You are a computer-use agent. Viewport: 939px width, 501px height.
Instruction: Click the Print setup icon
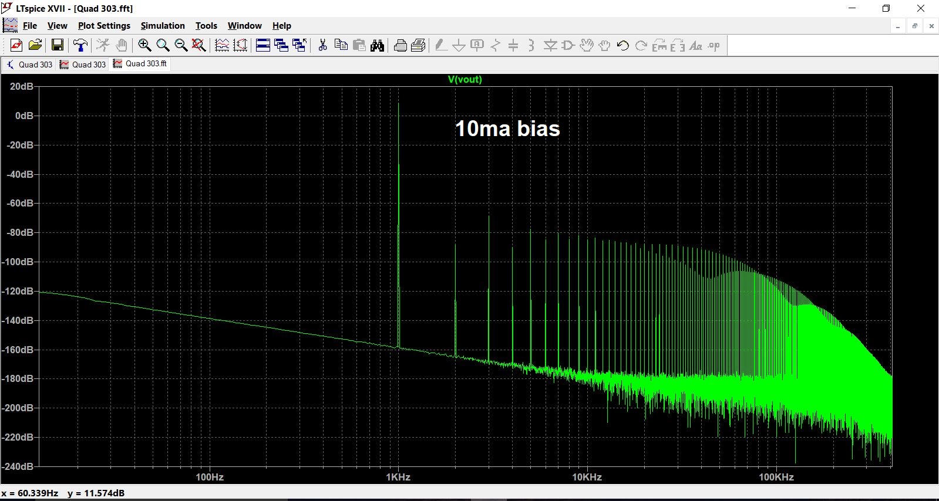click(400, 45)
